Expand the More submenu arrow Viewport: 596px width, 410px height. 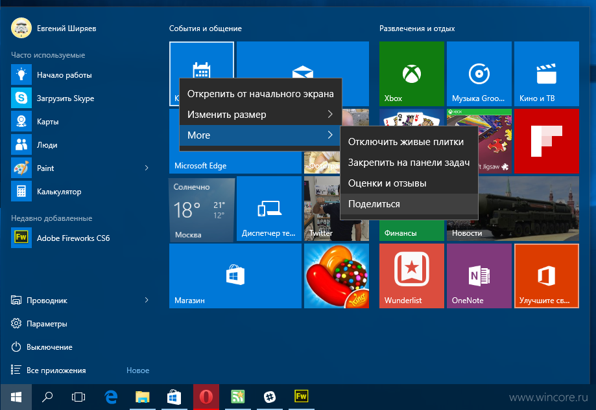pos(330,135)
